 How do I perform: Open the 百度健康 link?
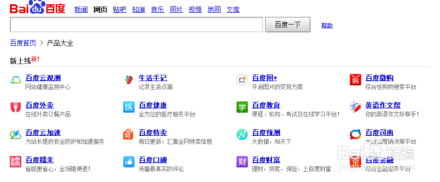click(153, 105)
